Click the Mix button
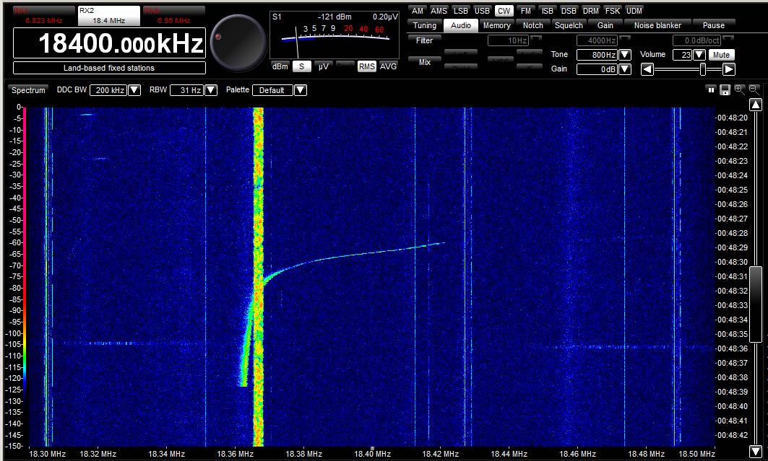Screen dimensions: 768x461 click(x=424, y=62)
